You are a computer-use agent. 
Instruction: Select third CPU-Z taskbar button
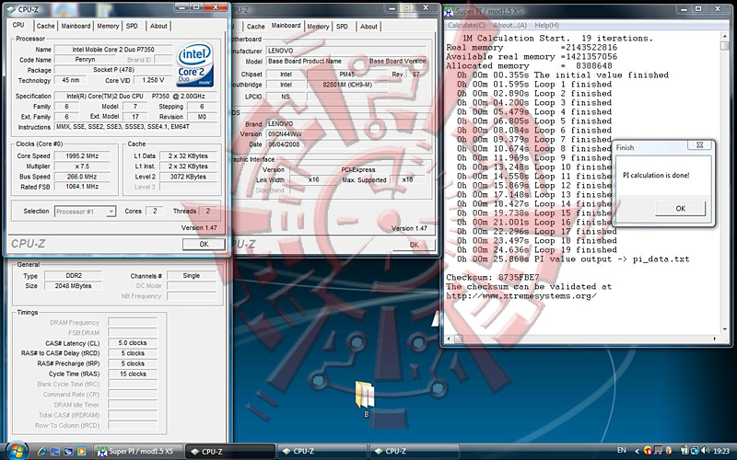click(x=414, y=452)
